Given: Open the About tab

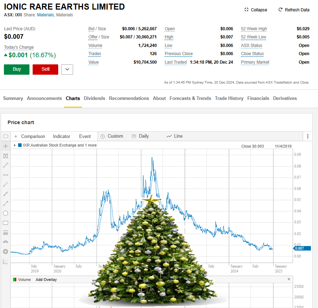Looking at the screenshot, I should [x=159, y=98].
